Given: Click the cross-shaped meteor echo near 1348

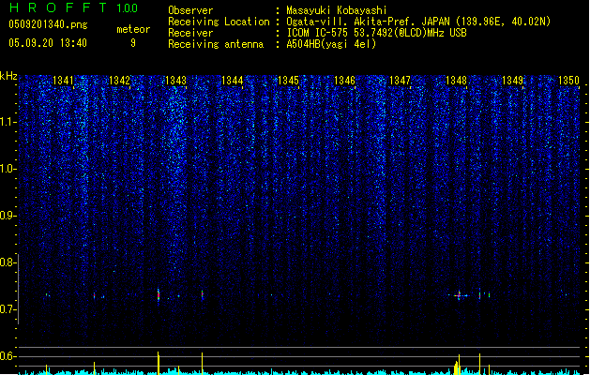Looking at the screenshot, I should pos(459,295).
